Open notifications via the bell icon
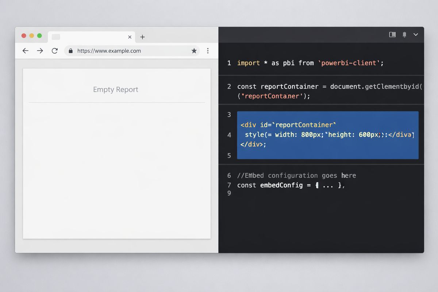The width and height of the screenshot is (438, 292). (404, 34)
